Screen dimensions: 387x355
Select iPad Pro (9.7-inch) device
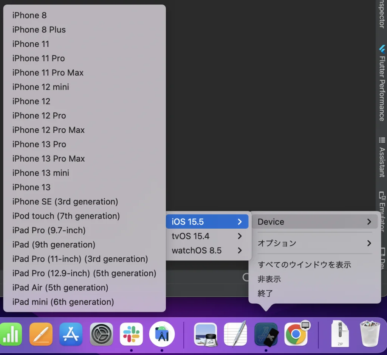pos(84,230)
